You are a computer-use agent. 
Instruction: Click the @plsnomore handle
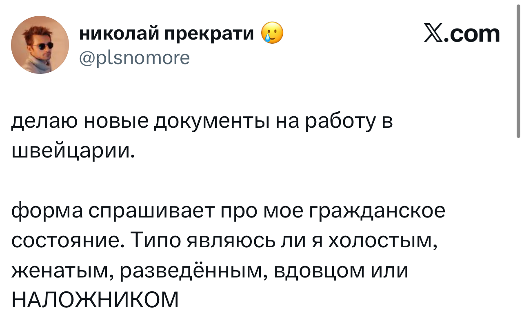click(134, 58)
